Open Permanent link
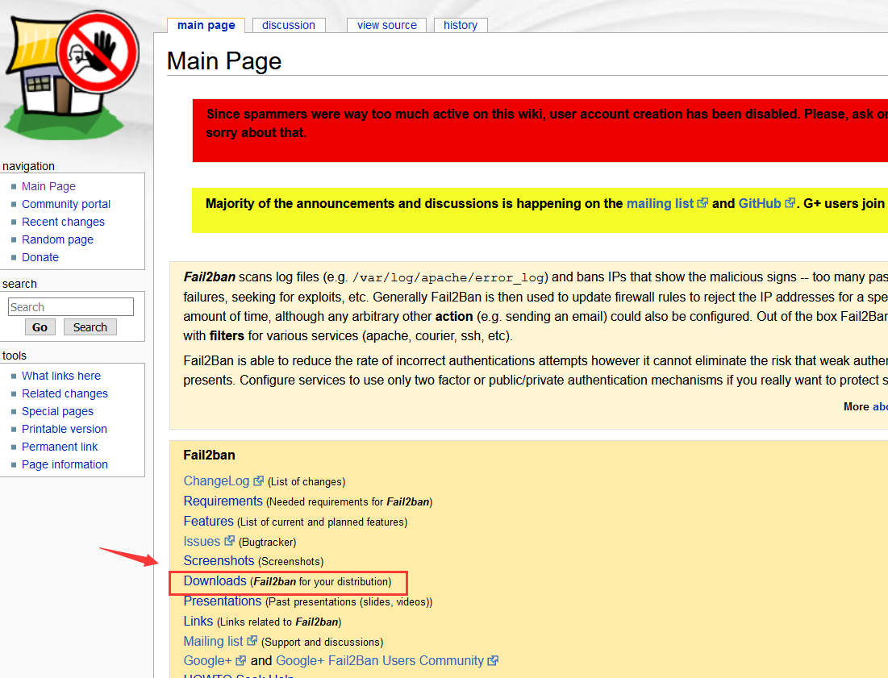 click(60, 447)
